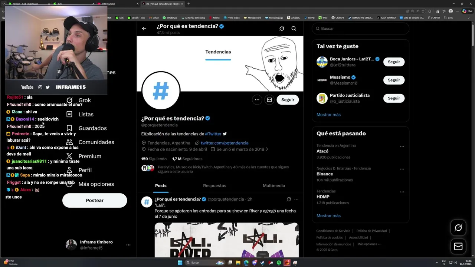475x267 pixels.
Task: Open the floating messages envelope button
Action: click(458, 247)
